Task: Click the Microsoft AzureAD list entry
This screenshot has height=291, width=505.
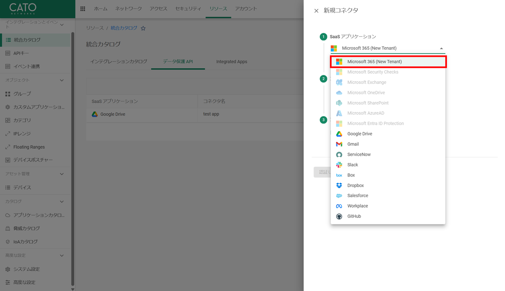Action: point(388,113)
